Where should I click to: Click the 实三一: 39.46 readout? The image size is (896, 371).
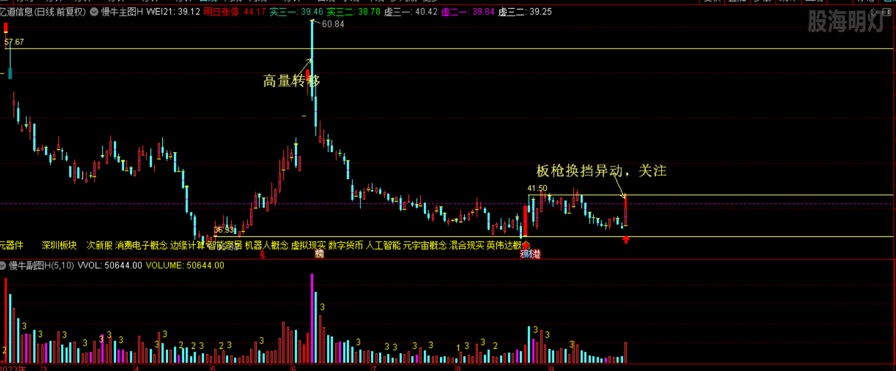[x=296, y=11]
